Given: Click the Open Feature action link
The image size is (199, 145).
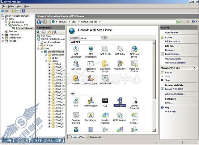Looking at the screenshot, I should [172, 33].
